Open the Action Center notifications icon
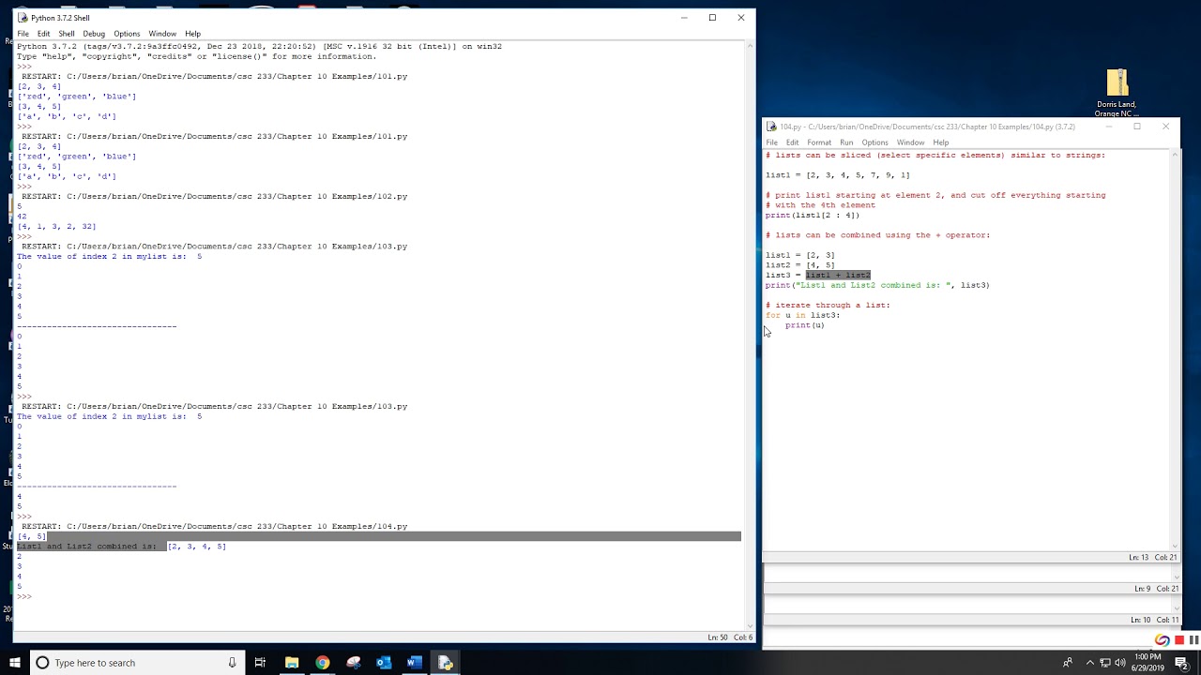This screenshot has height=675, width=1201. [1181, 663]
